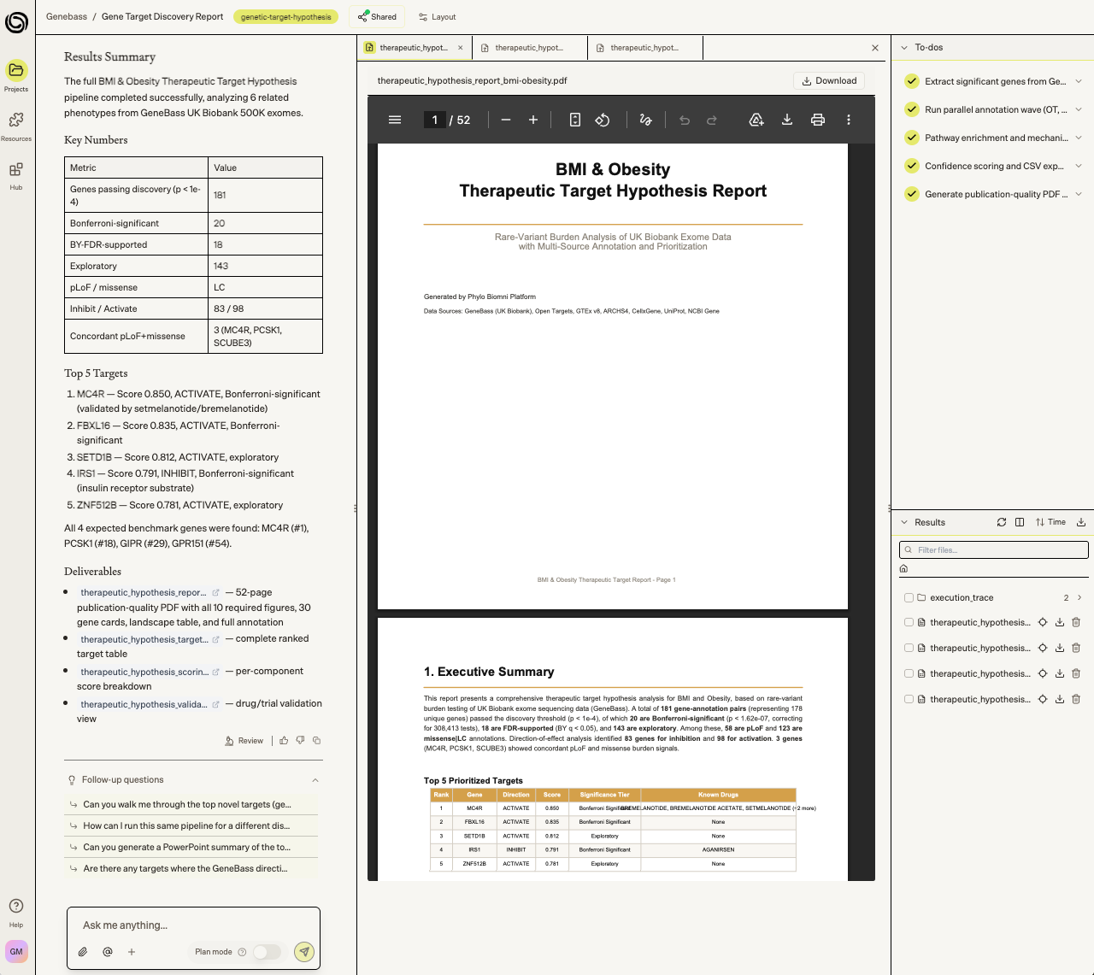Open the Layout options
The width and height of the screenshot is (1094, 975).
pos(437,16)
